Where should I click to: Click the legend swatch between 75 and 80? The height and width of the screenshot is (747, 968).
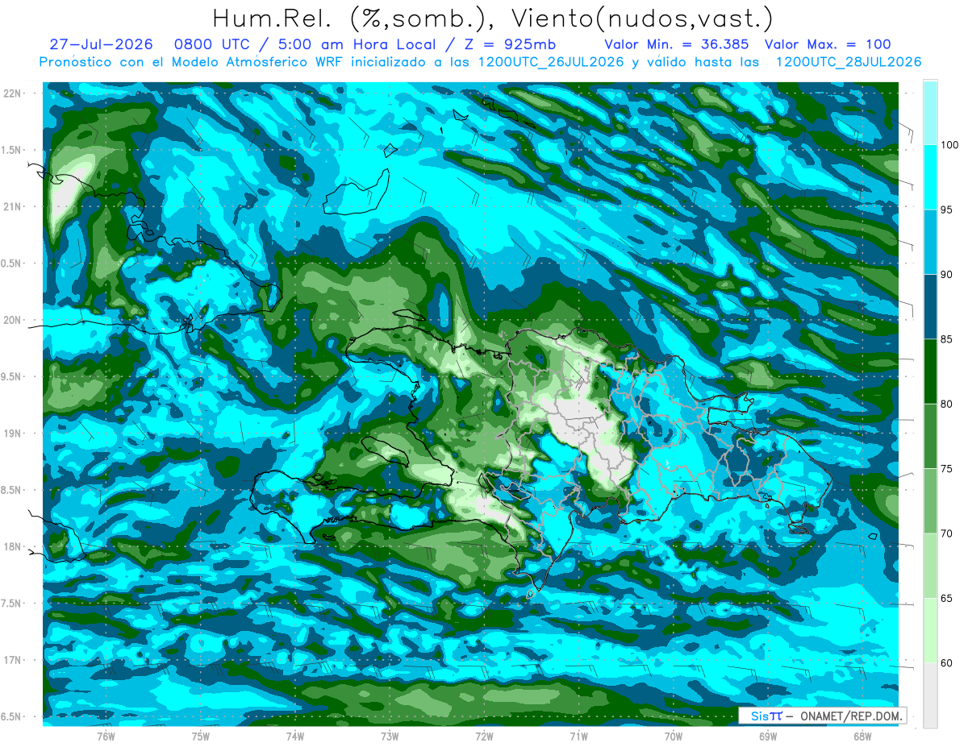tap(930, 436)
